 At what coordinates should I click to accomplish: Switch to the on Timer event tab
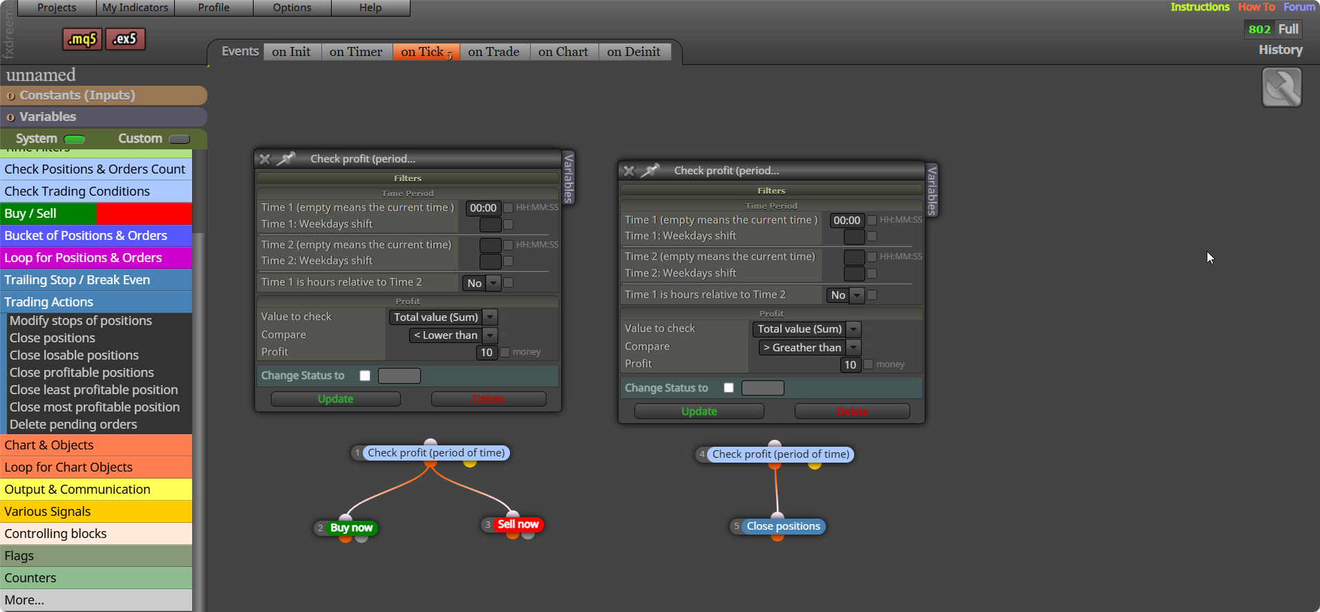coord(356,52)
